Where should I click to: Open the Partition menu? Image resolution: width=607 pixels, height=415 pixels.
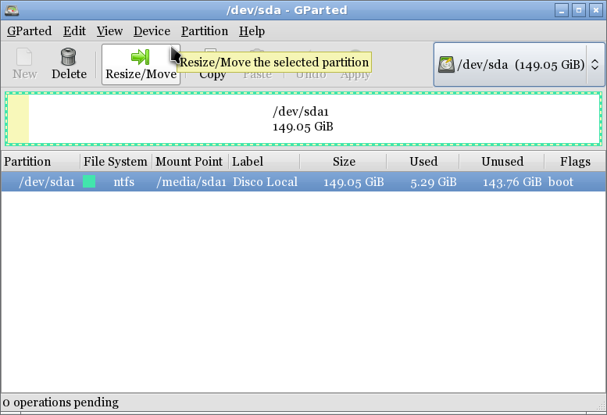(205, 31)
